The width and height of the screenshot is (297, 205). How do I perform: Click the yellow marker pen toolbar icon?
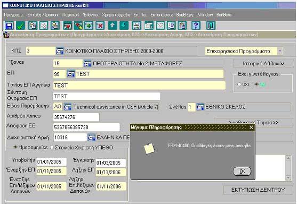[78, 25]
